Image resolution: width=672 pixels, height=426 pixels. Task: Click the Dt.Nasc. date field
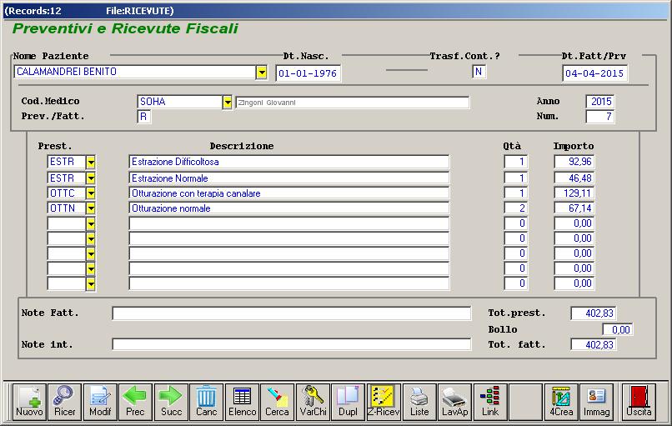[308, 73]
